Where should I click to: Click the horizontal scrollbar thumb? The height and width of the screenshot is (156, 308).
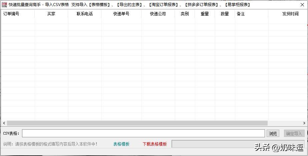[137, 123]
